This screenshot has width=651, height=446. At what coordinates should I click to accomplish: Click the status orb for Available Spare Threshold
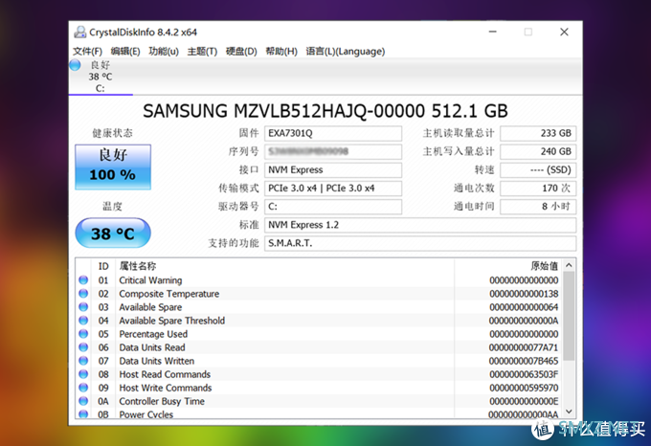[83, 321]
